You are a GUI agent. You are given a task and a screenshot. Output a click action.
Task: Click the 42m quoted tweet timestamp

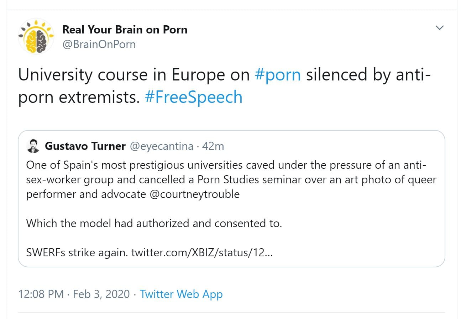(x=213, y=146)
